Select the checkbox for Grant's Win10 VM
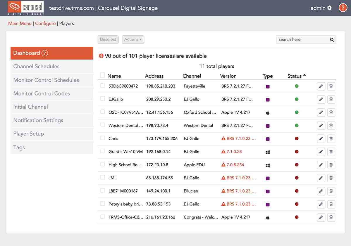This screenshot has width=351, height=246. [102, 152]
